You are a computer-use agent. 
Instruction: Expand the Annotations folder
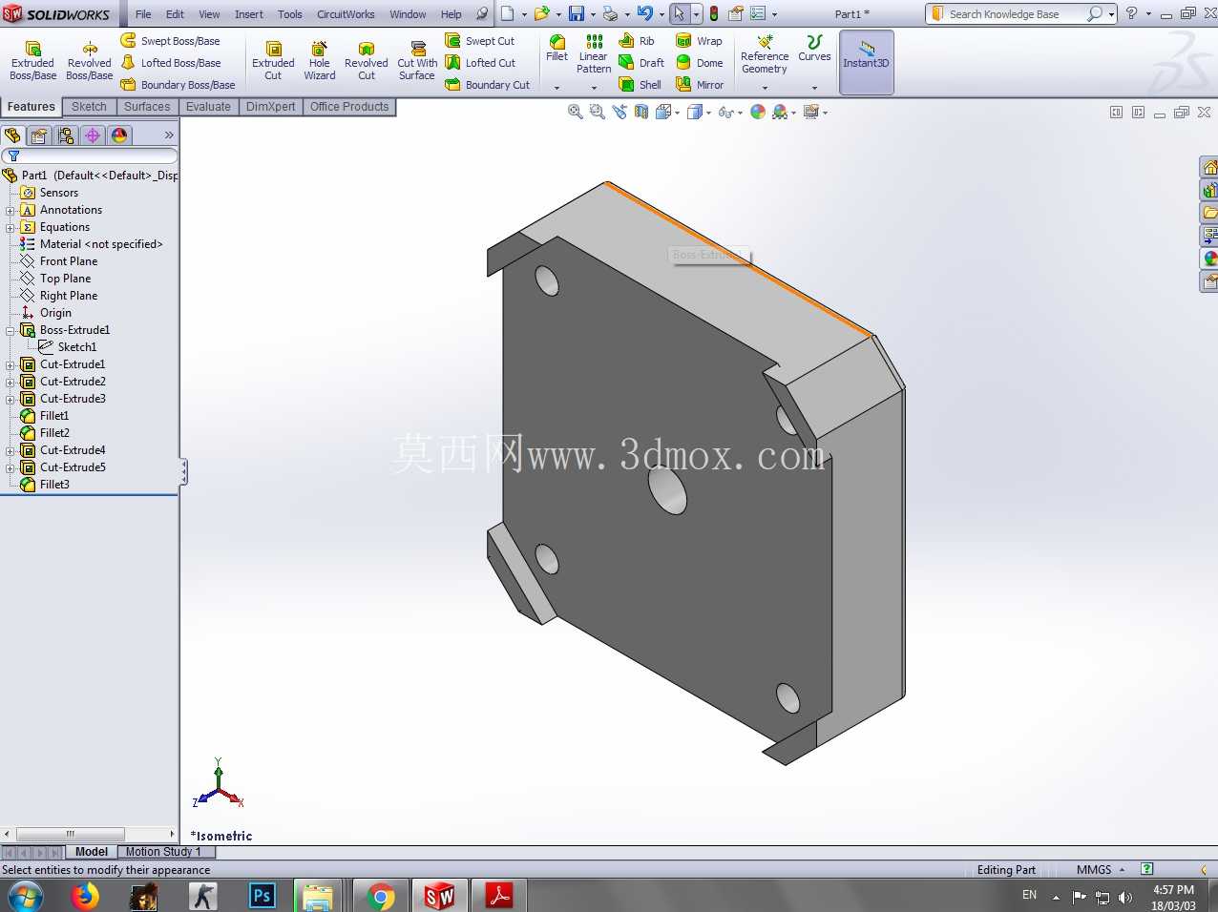tap(10, 211)
